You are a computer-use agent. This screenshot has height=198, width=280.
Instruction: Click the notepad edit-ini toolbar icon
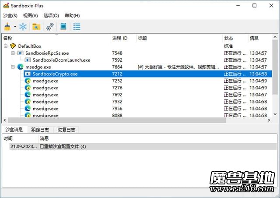point(63,27)
